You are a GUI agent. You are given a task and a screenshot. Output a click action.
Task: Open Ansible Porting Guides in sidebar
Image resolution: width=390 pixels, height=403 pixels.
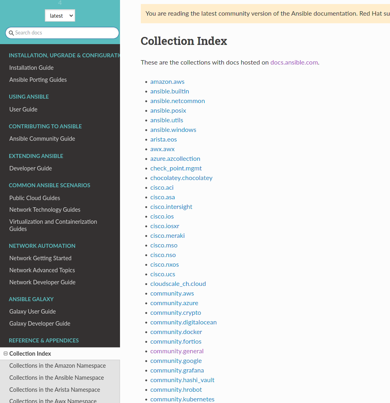pos(38,80)
